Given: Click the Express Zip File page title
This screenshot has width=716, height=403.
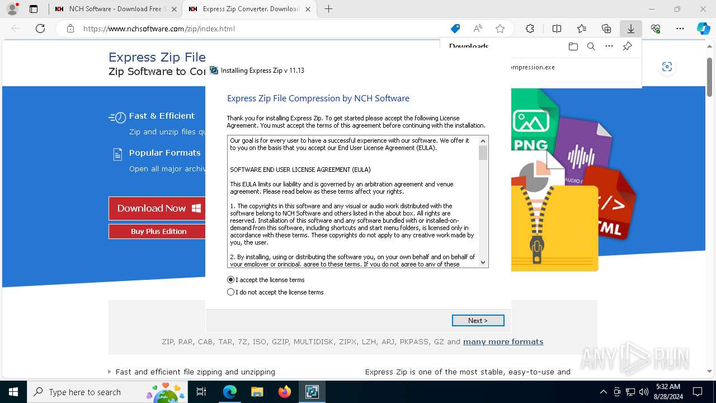Looking at the screenshot, I should click(x=157, y=57).
